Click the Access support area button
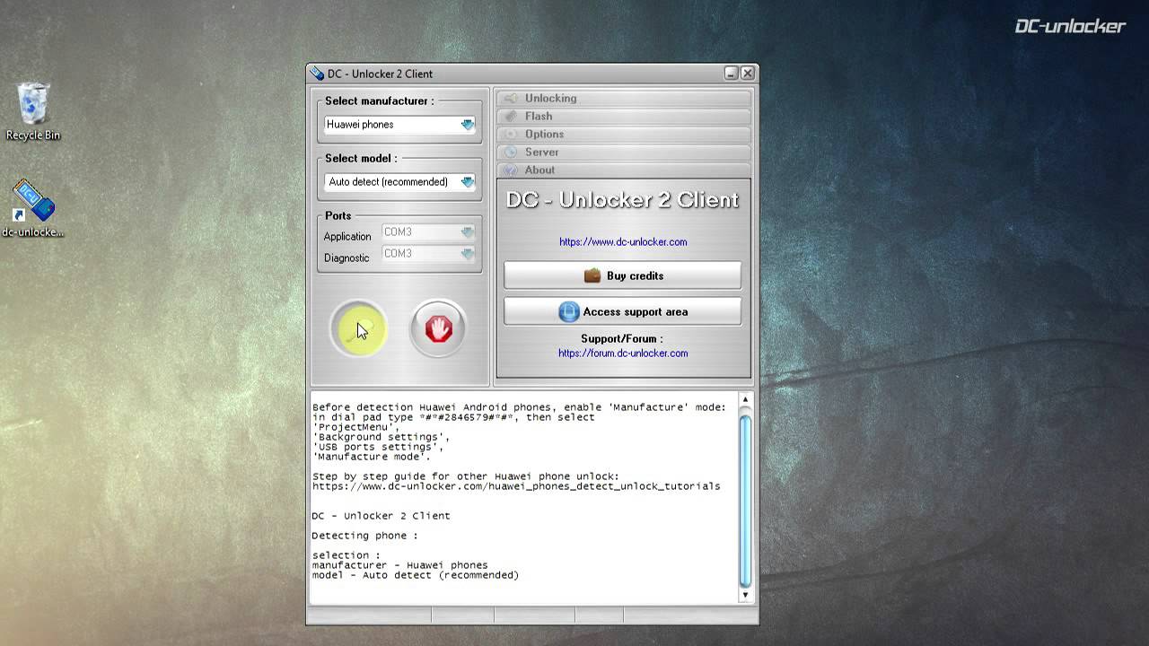The image size is (1149, 646). tap(623, 311)
